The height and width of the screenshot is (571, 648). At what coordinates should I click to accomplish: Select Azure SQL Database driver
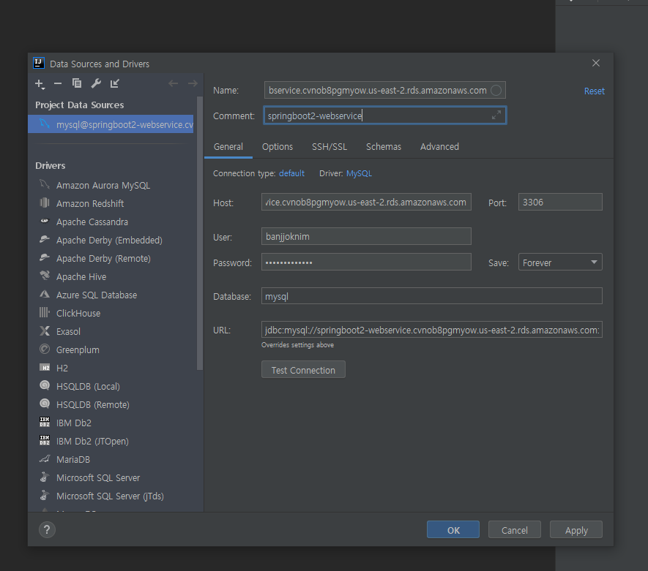pyautogui.click(x=97, y=295)
